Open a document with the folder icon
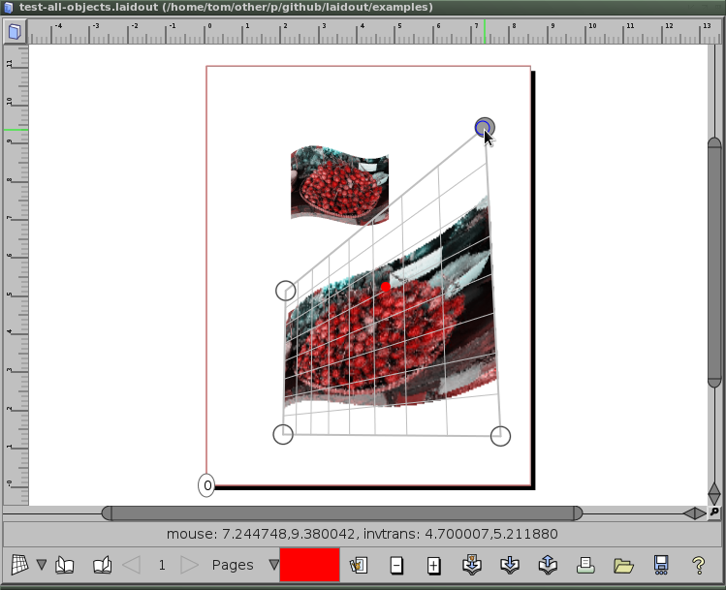 point(622,565)
